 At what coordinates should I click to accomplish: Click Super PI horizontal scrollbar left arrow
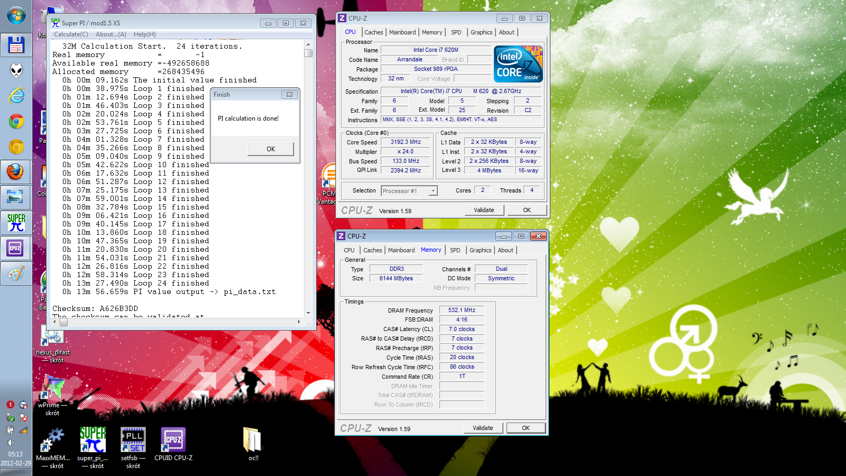[x=56, y=321]
